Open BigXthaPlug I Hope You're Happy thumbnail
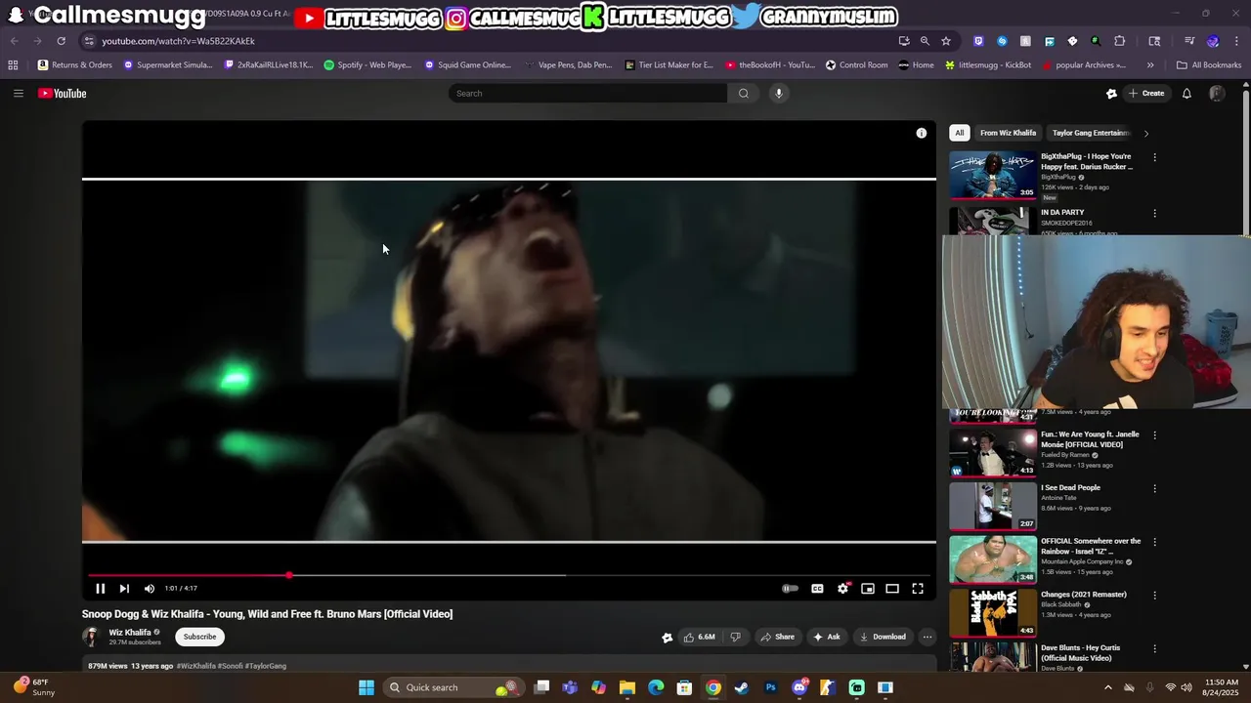The height and width of the screenshot is (703, 1251). click(x=993, y=175)
